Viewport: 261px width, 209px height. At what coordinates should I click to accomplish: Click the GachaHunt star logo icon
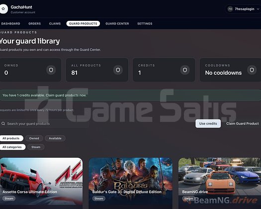[3, 9]
